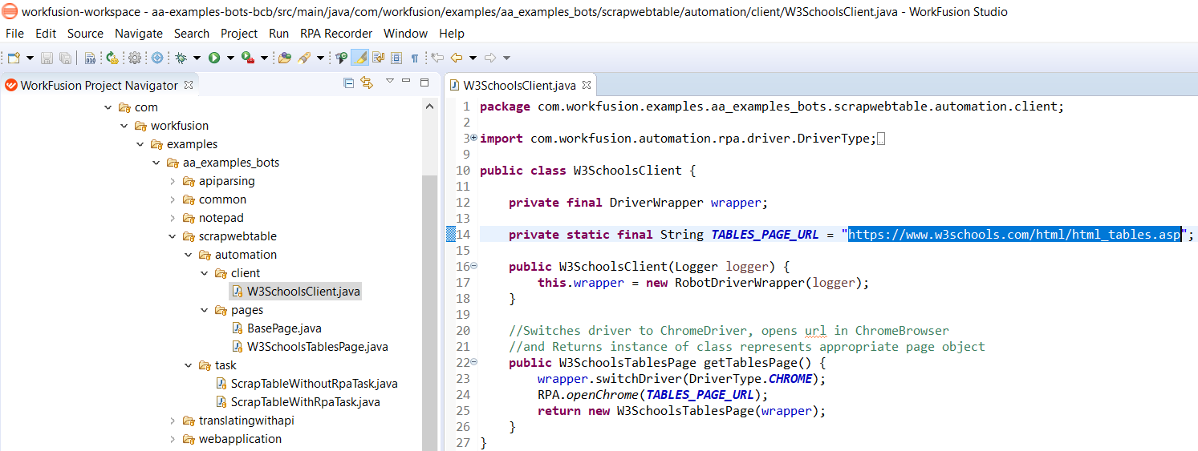Expand the notepad folder
The image size is (1198, 451).
[x=173, y=218]
